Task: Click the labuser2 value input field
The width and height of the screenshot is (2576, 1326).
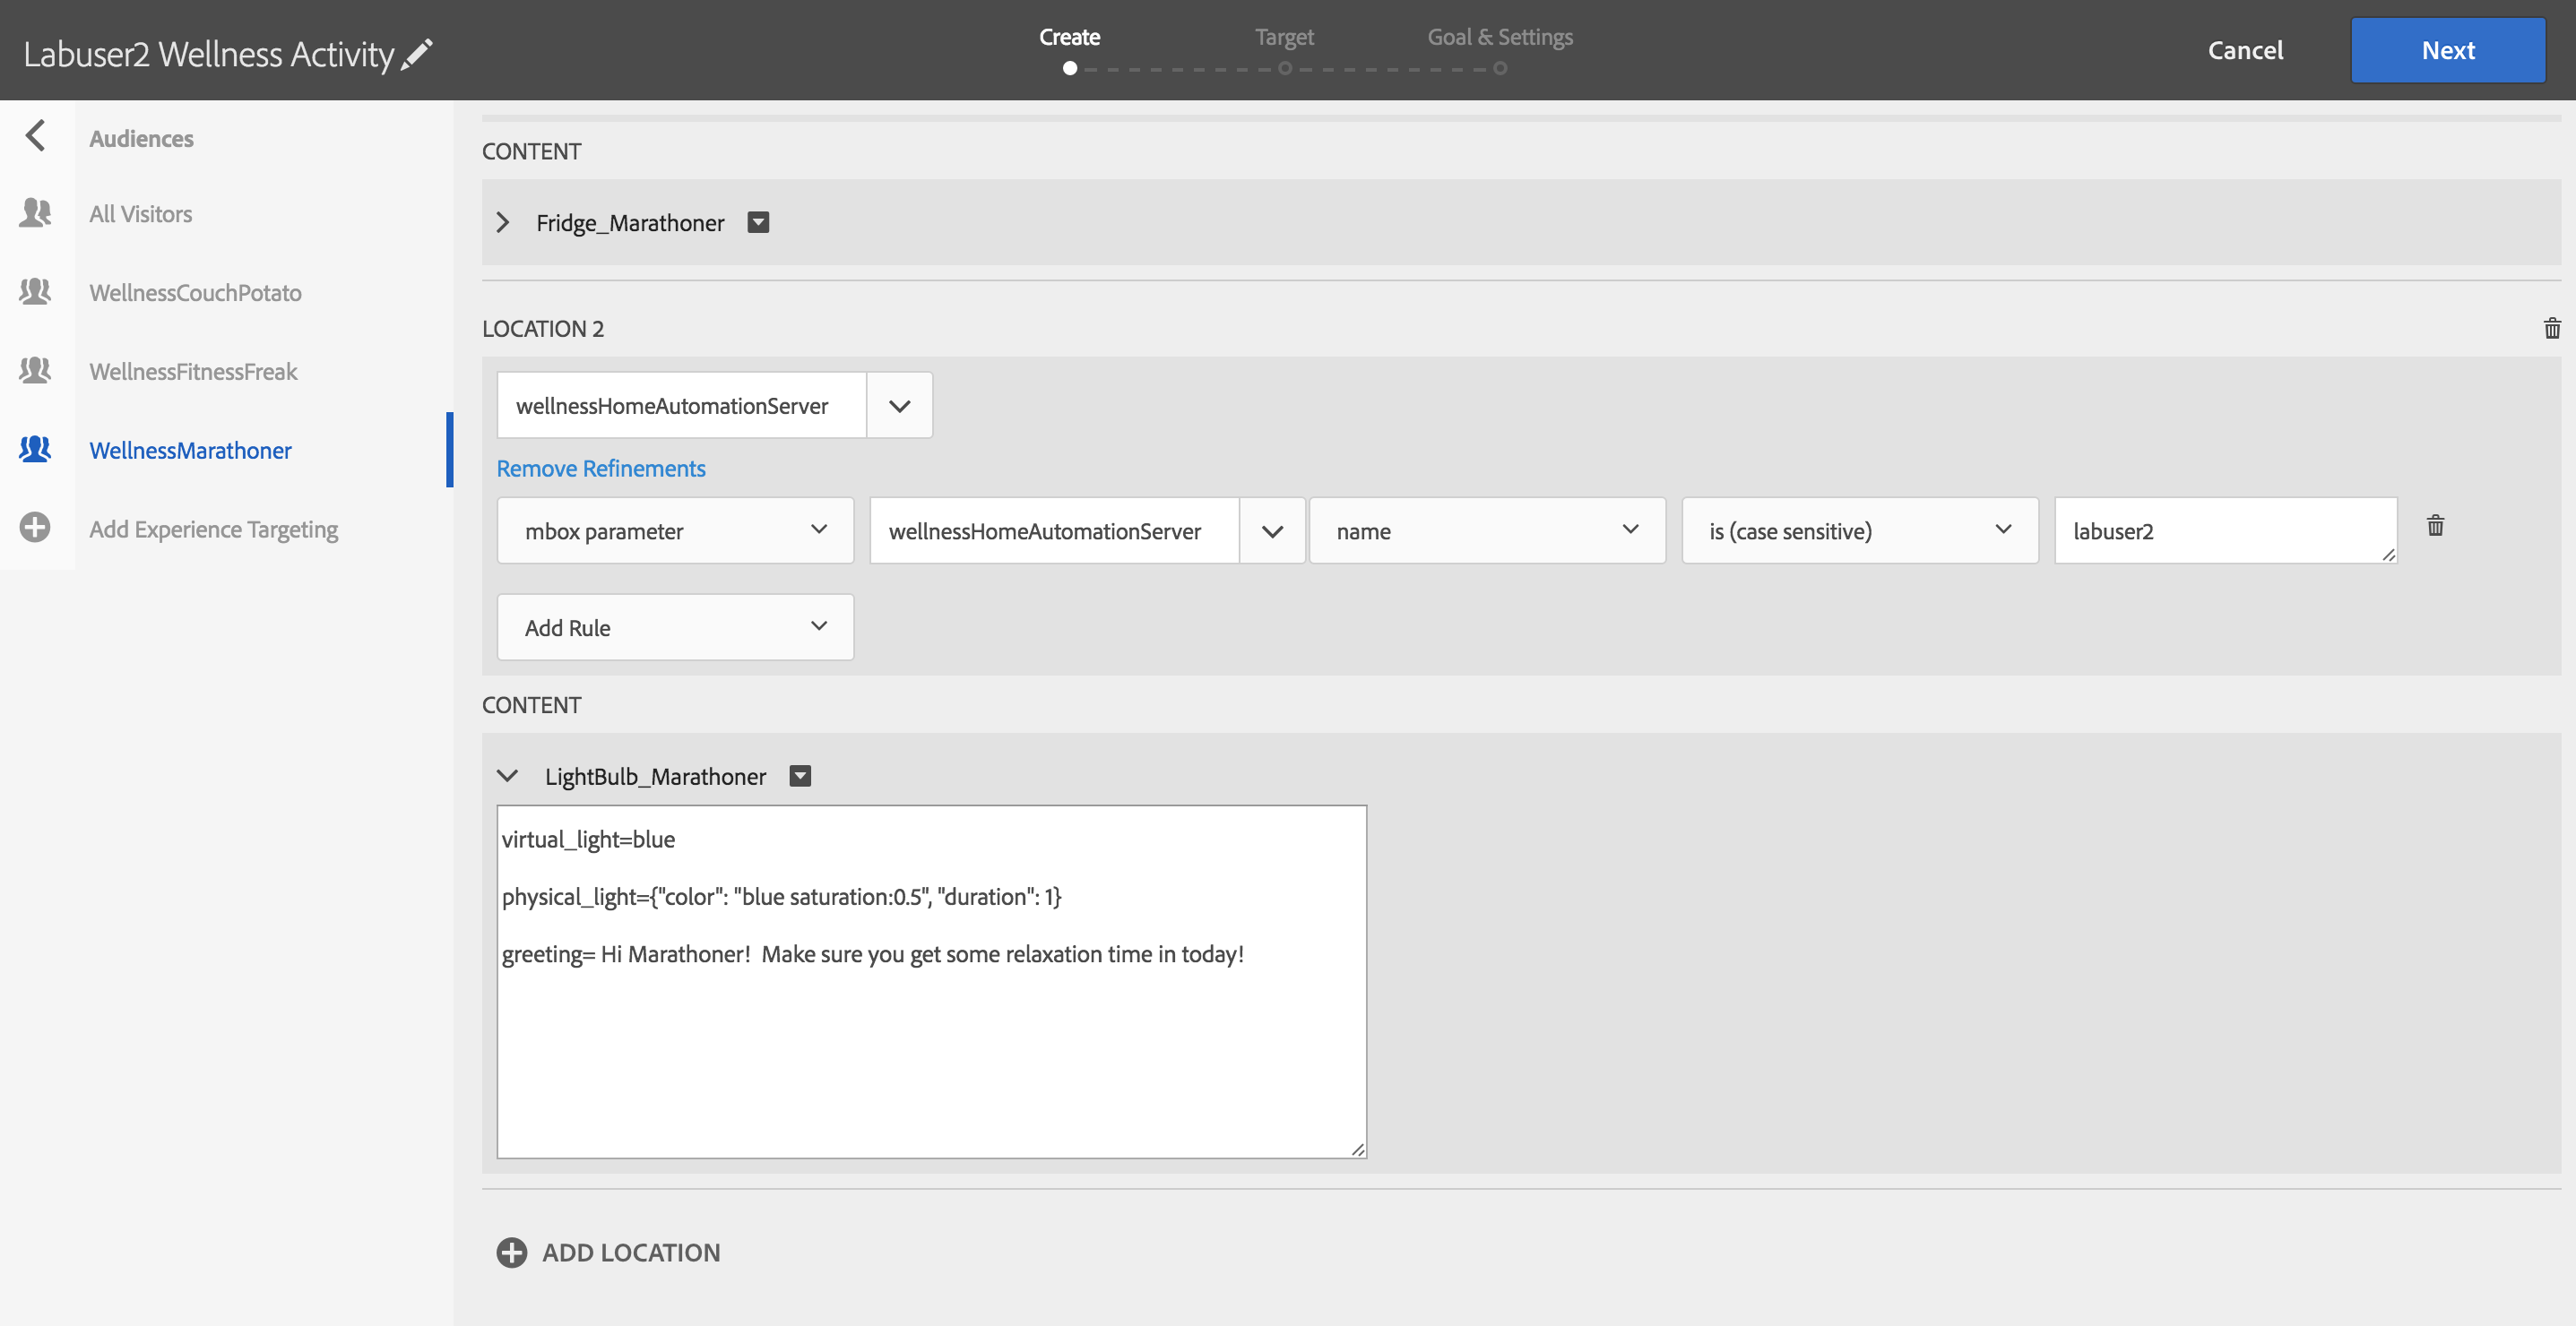Action: pos(2224,530)
